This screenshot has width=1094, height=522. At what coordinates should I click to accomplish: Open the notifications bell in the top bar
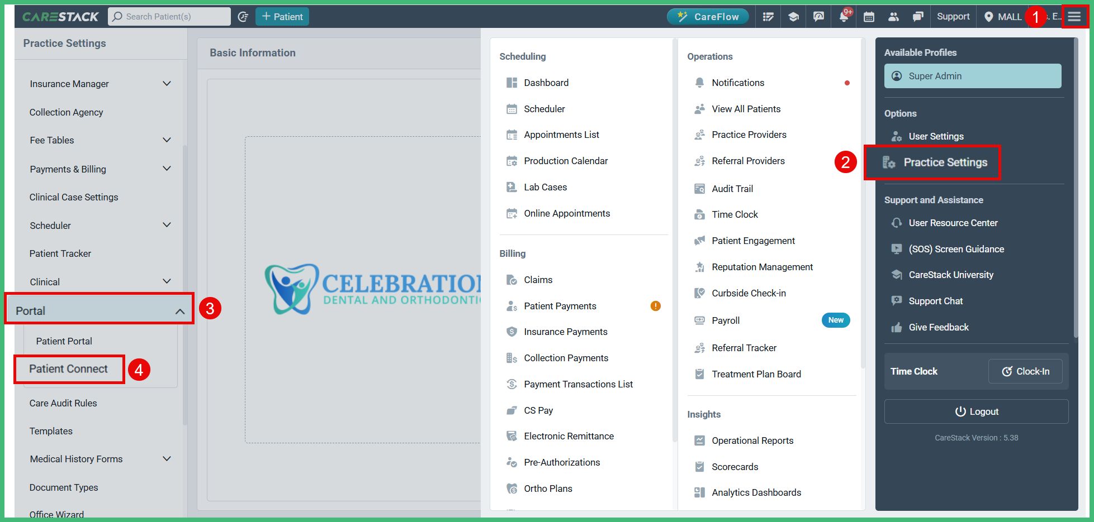pyautogui.click(x=844, y=16)
